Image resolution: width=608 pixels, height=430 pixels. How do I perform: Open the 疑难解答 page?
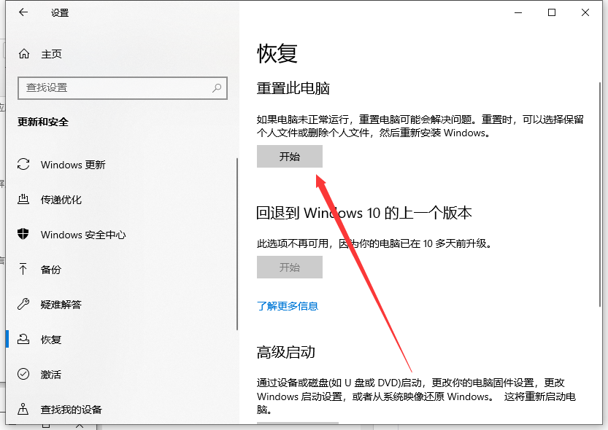click(61, 305)
